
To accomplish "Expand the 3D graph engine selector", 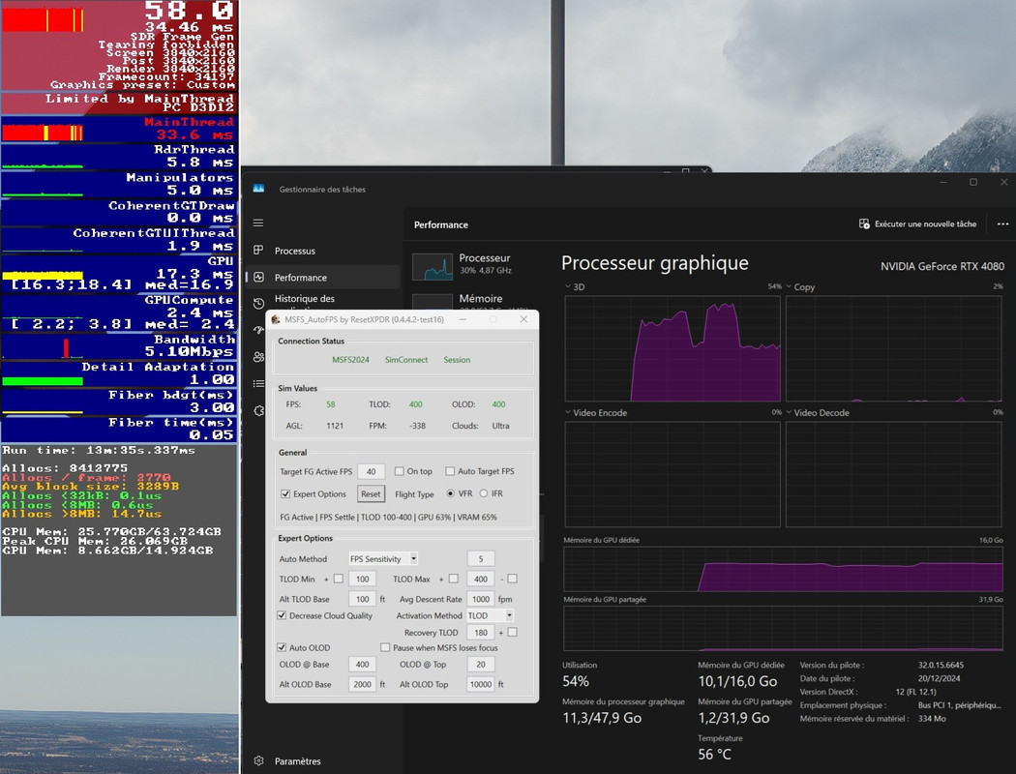I will pyautogui.click(x=568, y=286).
